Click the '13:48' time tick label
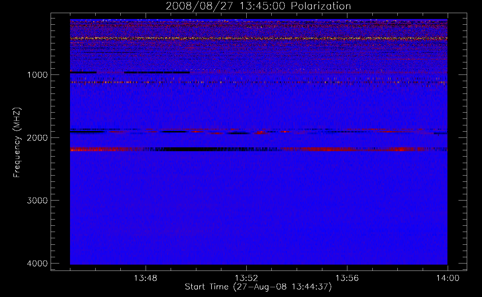This screenshot has height=297, width=482. (145, 278)
